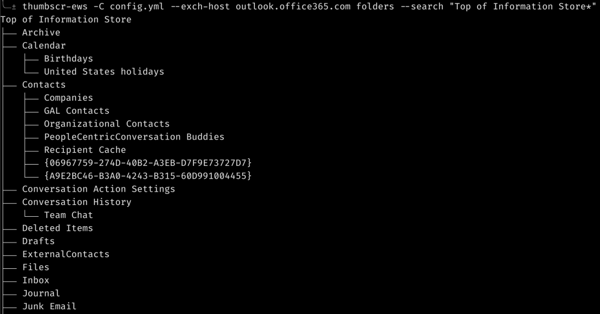This screenshot has width=600, height=314.
Task: Select Organizational Contacts entry
Action: click(x=107, y=124)
